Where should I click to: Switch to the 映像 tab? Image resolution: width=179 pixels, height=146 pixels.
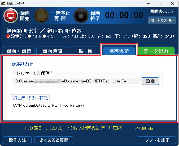[x=85, y=51]
